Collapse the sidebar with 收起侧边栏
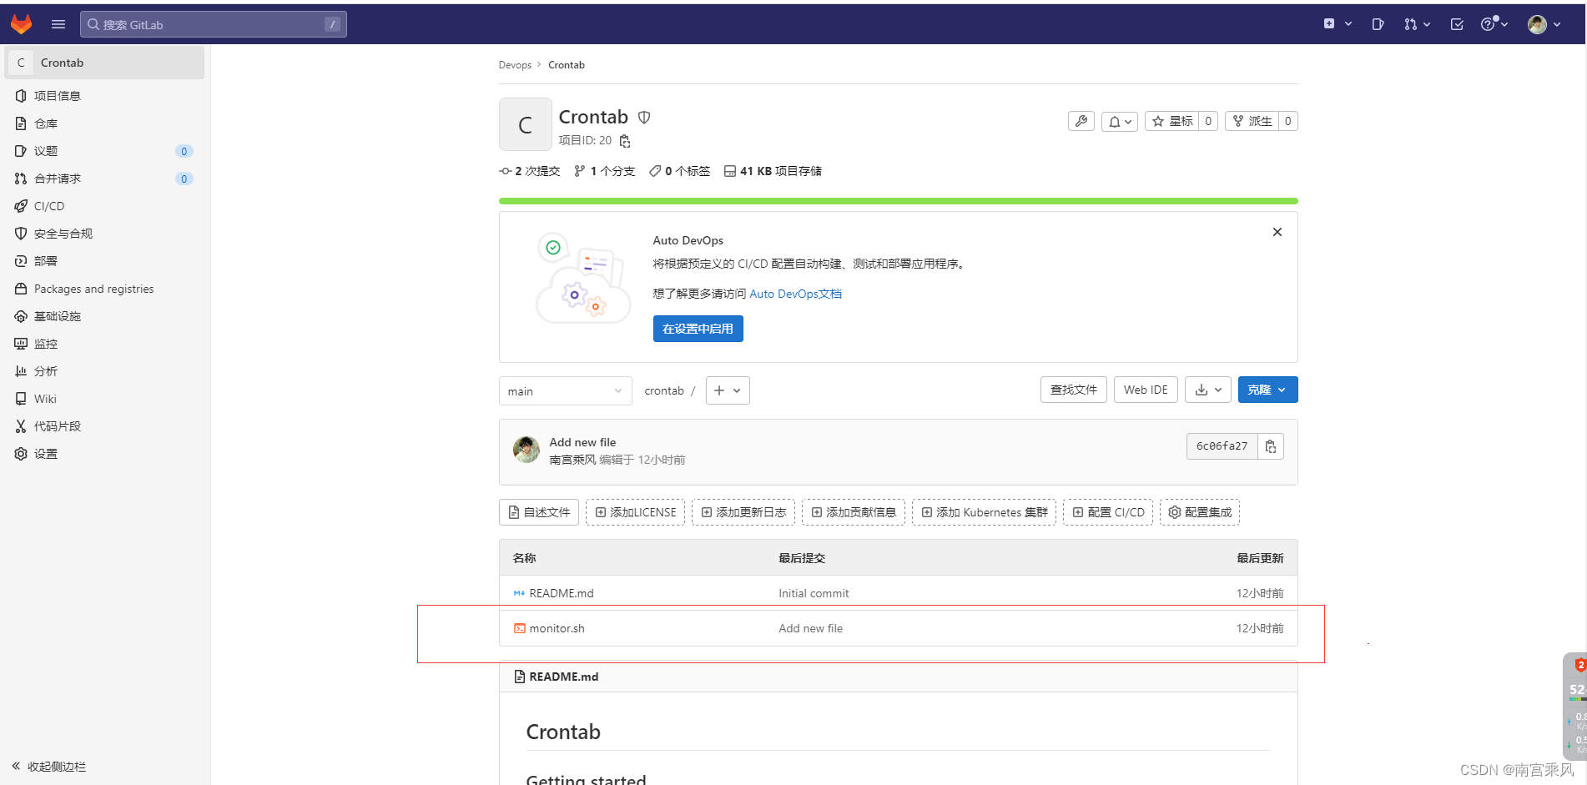1587x785 pixels. (x=49, y=767)
